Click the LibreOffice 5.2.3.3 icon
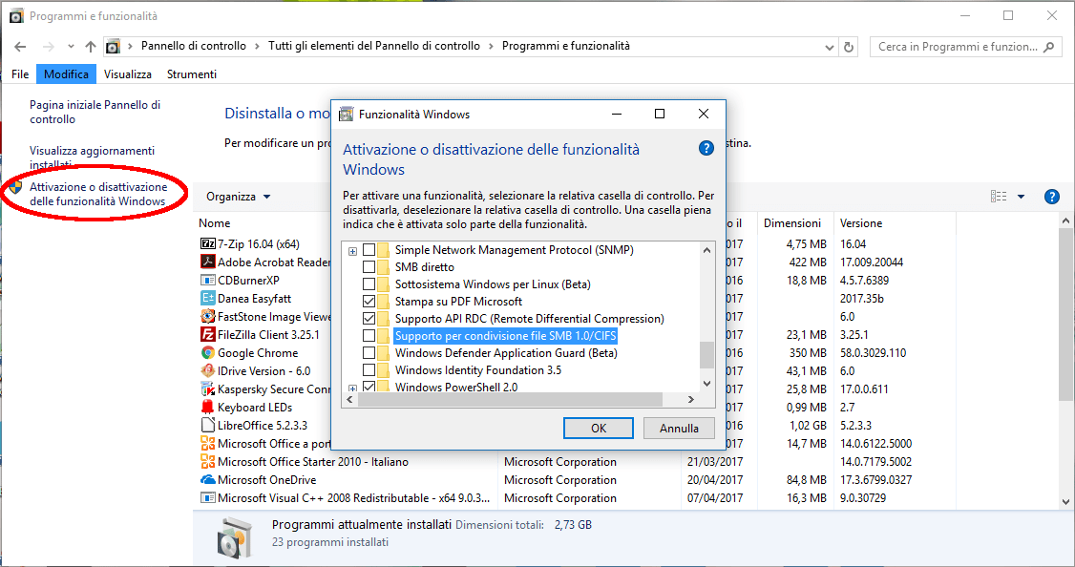Screen dimensions: 1075x567 tap(208, 425)
